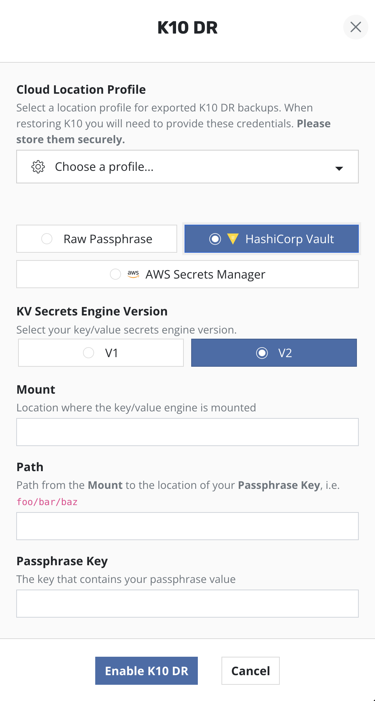The height and width of the screenshot is (701, 375).
Task: Expand the profile dropdown arrow
Action: (339, 168)
